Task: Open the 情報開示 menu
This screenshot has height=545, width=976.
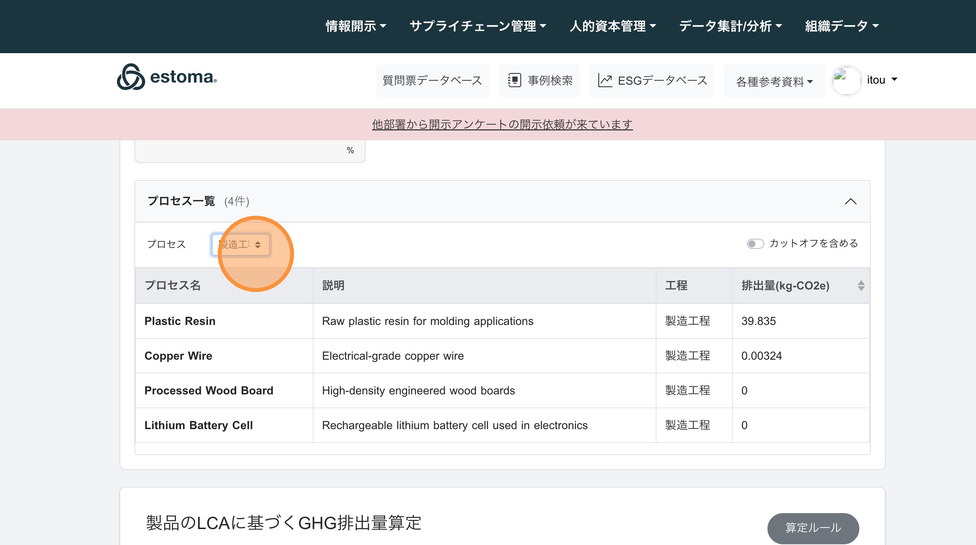Action: point(355,26)
